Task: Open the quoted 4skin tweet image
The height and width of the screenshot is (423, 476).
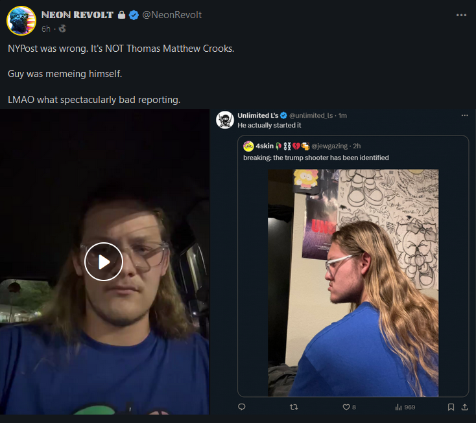Action: 353,282
